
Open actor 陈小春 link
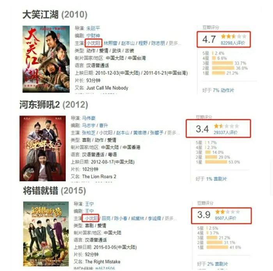121,218
